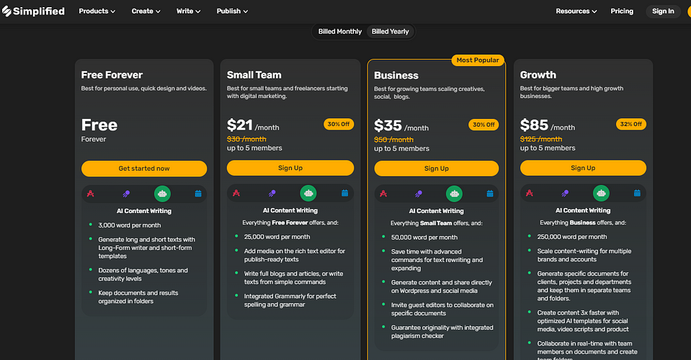
Task: Select the green AI robot icon in Growth card
Action: click(x=601, y=193)
